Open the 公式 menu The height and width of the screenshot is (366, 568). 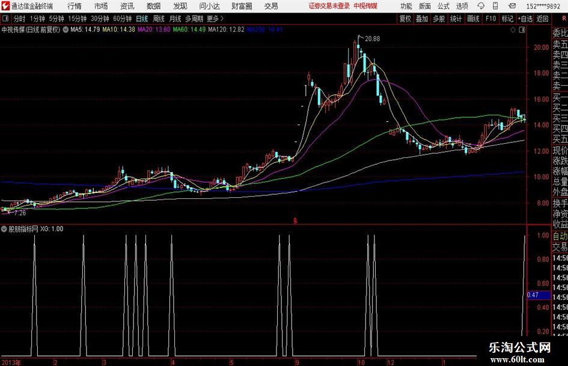click(x=444, y=6)
